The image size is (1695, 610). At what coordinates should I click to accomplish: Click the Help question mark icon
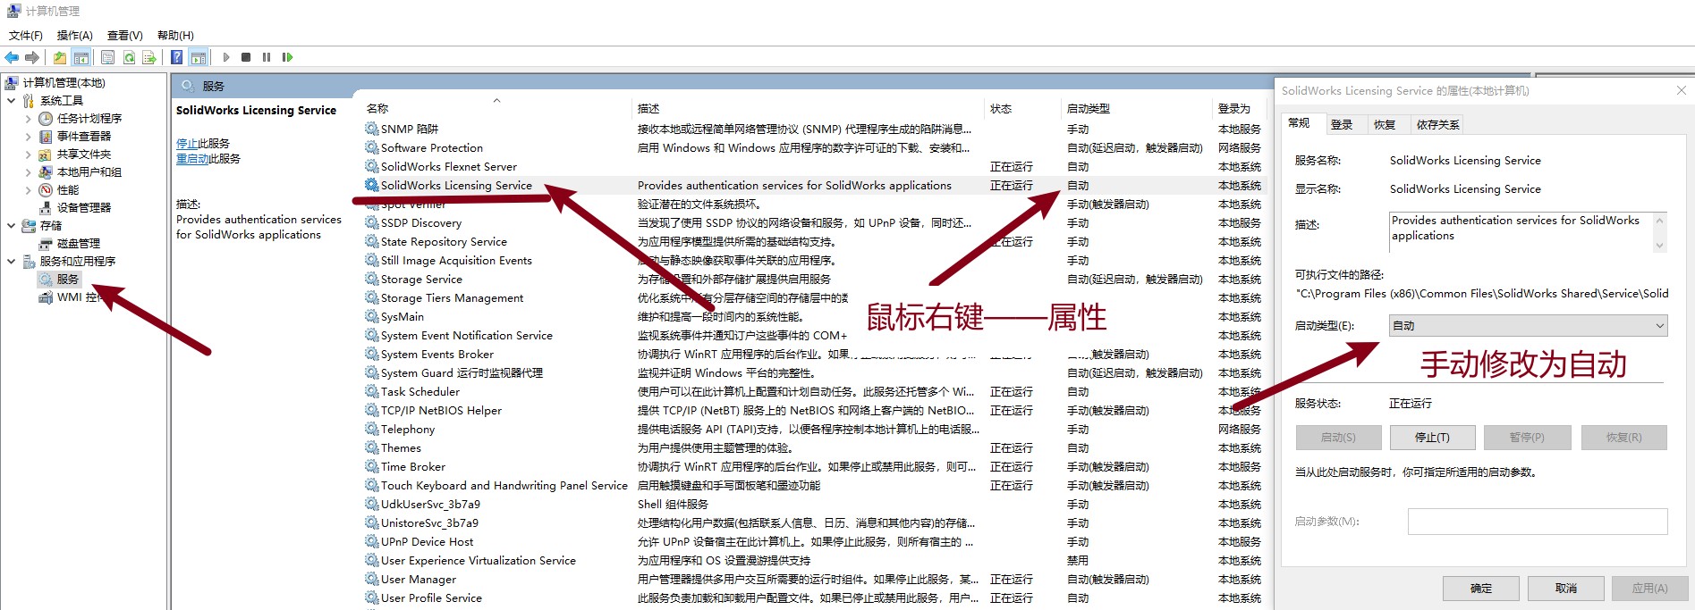tap(177, 57)
